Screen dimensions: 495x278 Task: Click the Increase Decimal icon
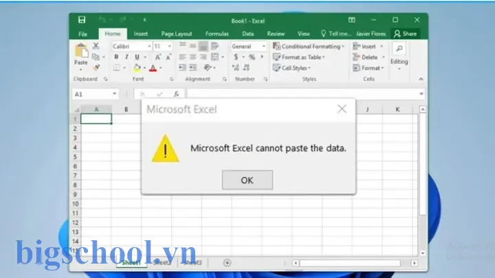tap(236, 67)
